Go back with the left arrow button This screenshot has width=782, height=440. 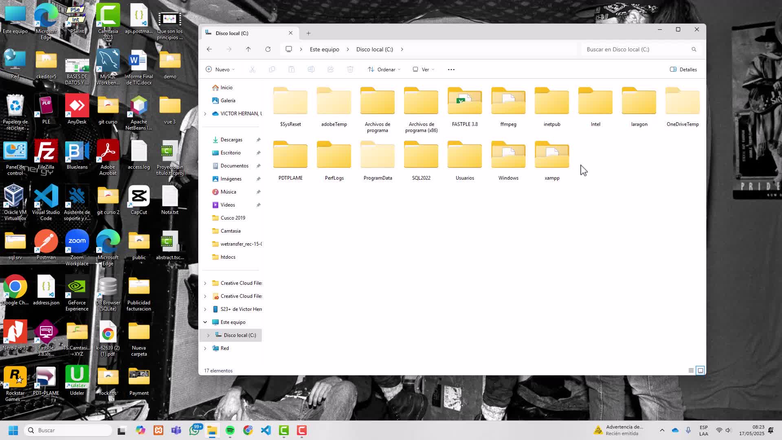[209, 49]
